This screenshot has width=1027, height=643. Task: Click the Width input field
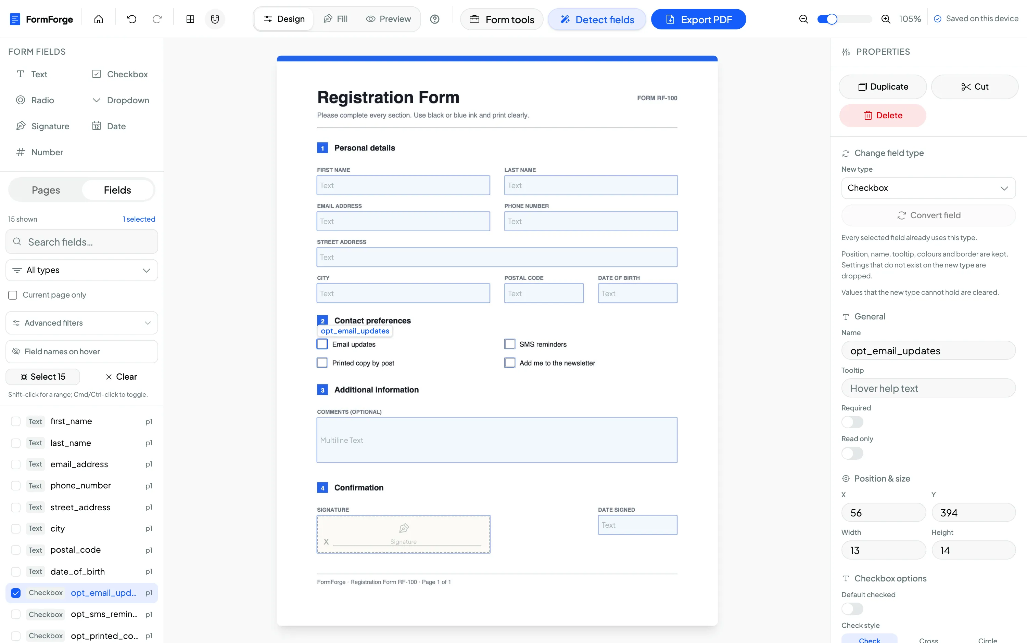(x=883, y=550)
